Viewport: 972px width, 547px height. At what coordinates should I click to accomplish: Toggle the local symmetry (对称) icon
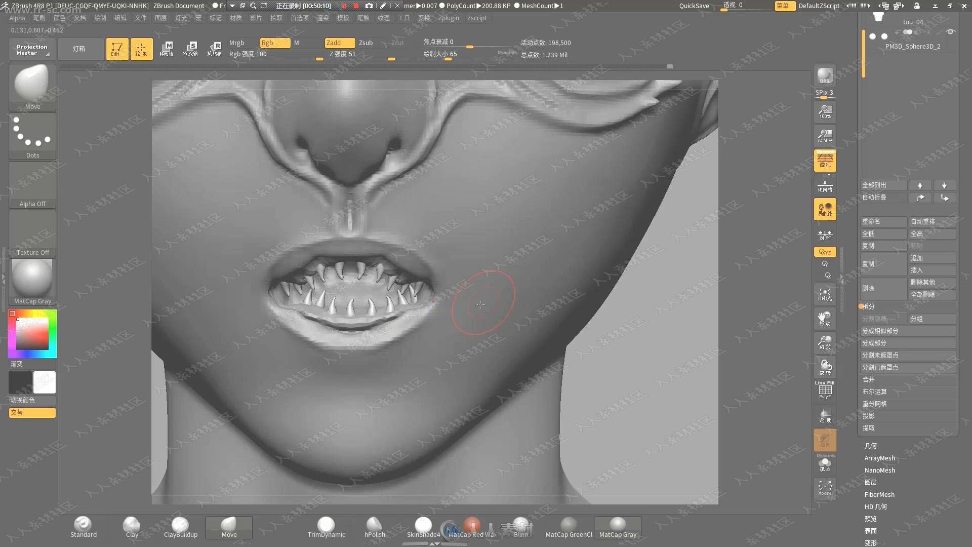(825, 236)
